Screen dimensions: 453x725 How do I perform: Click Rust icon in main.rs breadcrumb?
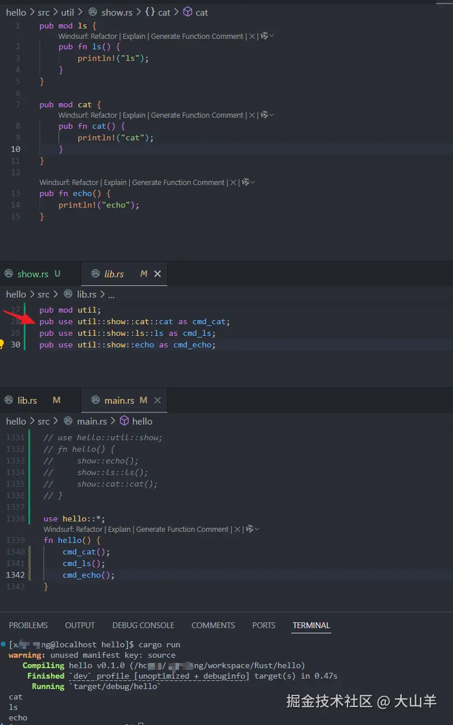[68, 421]
